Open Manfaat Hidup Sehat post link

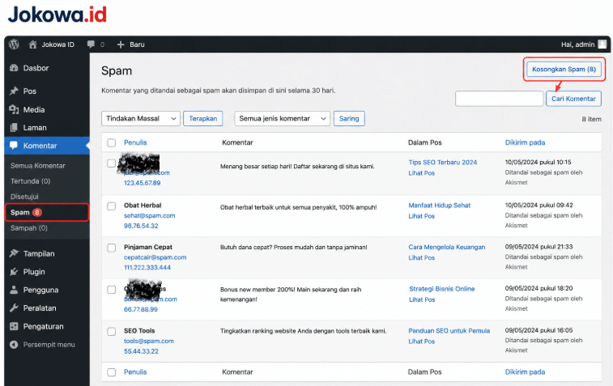pyautogui.click(x=440, y=205)
